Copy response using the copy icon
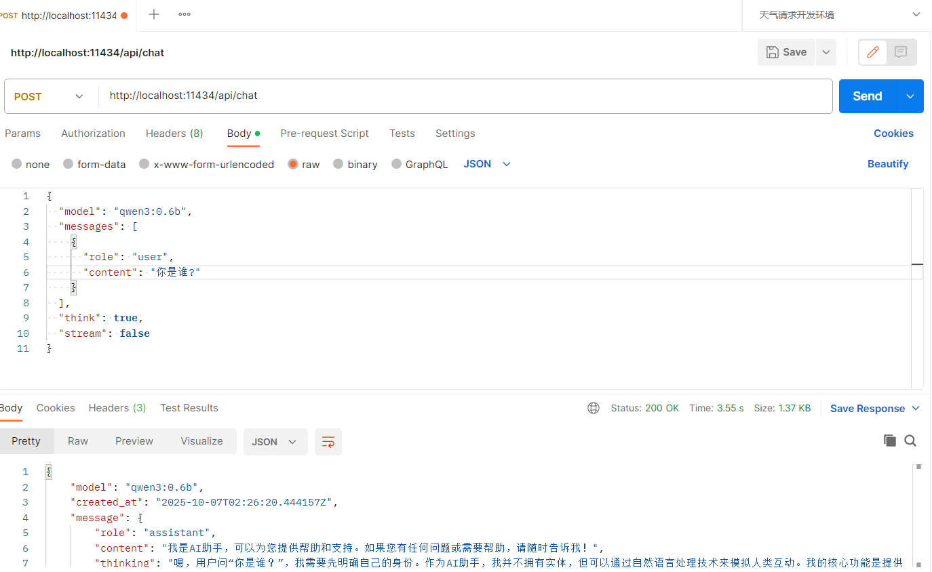The width and height of the screenshot is (932, 572). pos(890,441)
